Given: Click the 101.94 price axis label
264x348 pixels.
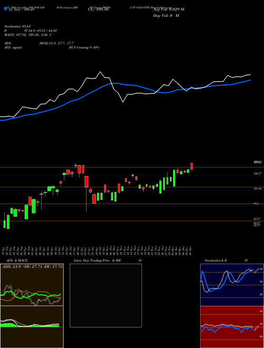Looking at the screenshot, I should 257,189.
